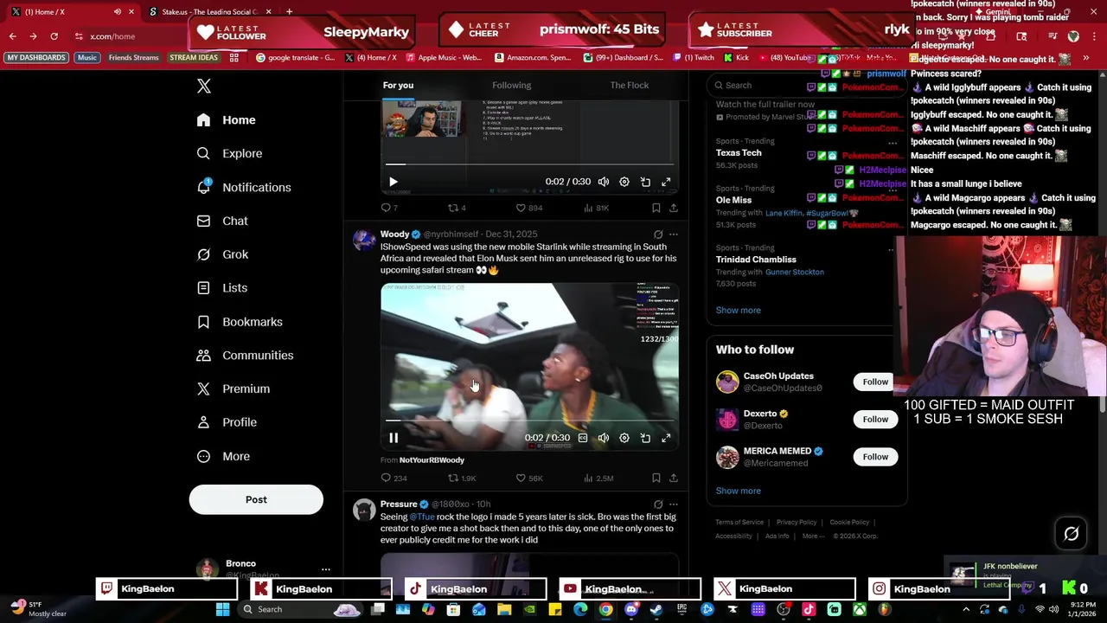The height and width of the screenshot is (623, 1107).
Task: Click the X logo in the sidebar
Action: 204,86
